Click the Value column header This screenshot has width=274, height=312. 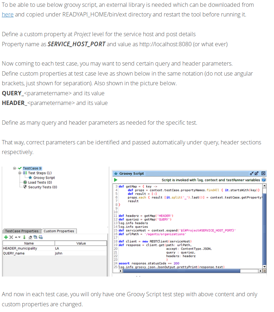[81, 243]
